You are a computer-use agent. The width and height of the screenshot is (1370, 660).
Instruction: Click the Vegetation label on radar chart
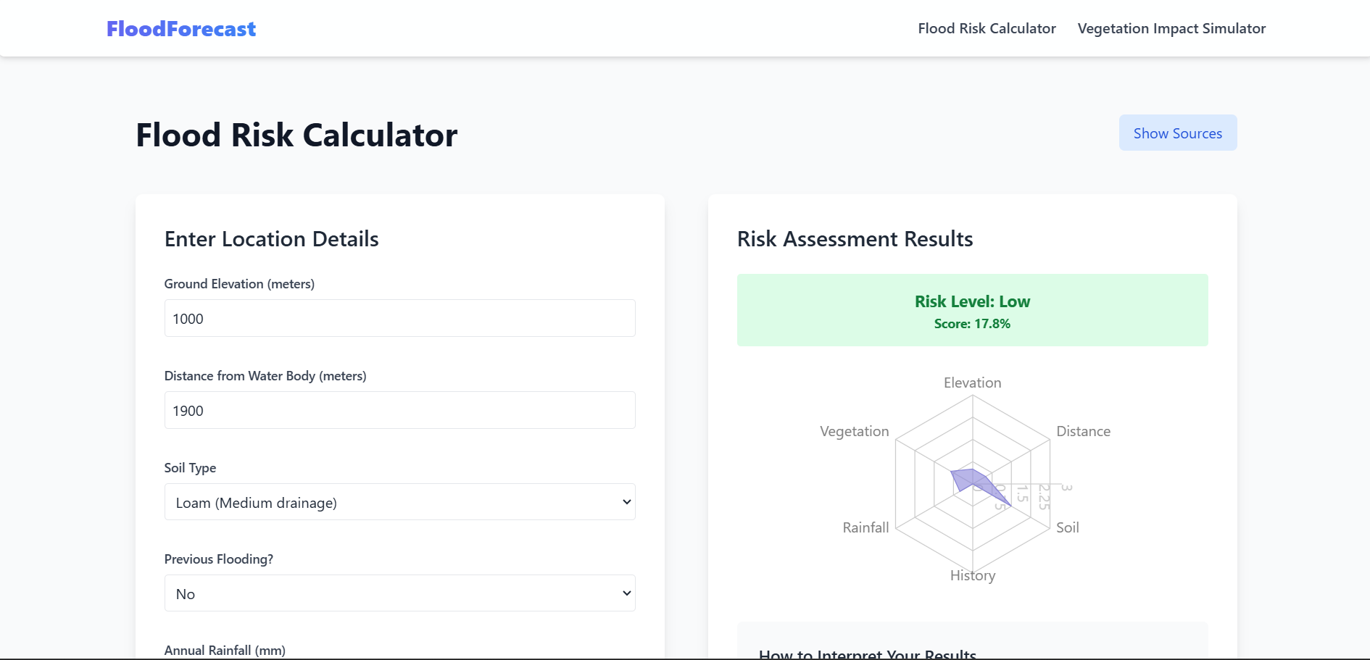pos(854,431)
